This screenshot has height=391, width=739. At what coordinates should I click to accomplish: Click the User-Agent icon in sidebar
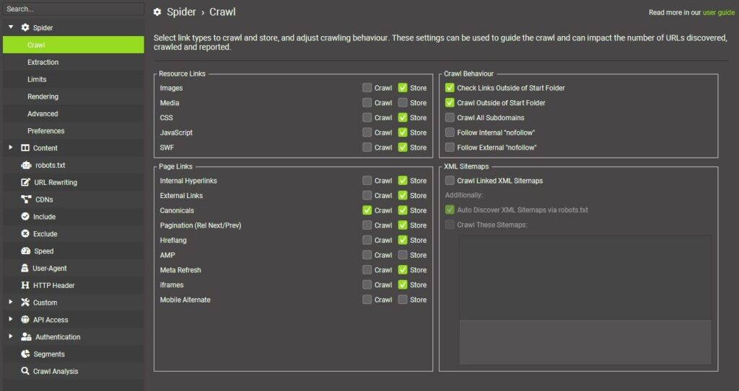point(25,269)
